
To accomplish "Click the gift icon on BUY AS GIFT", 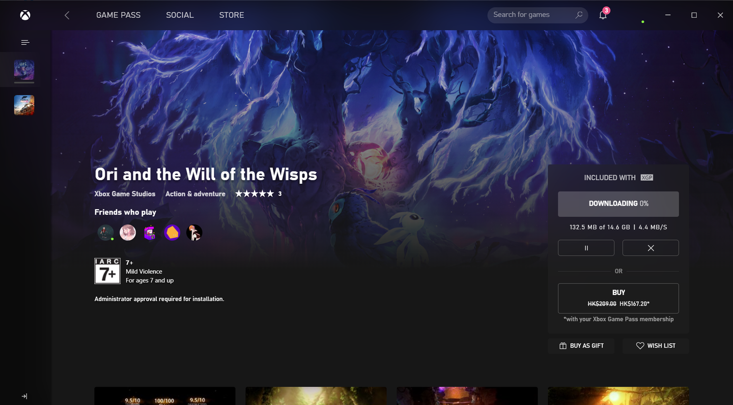I will 563,346.
